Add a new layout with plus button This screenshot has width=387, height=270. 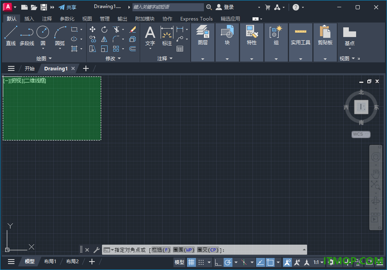[92, 261]
